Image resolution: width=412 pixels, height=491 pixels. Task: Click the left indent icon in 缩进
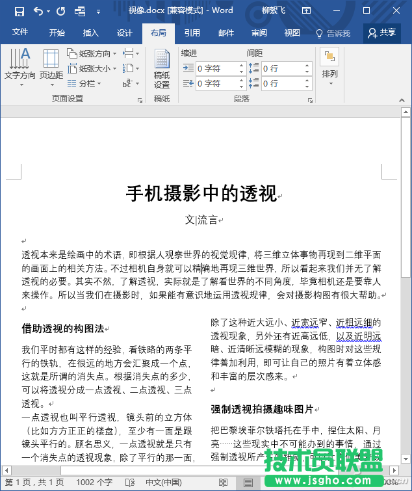point(188,68)
